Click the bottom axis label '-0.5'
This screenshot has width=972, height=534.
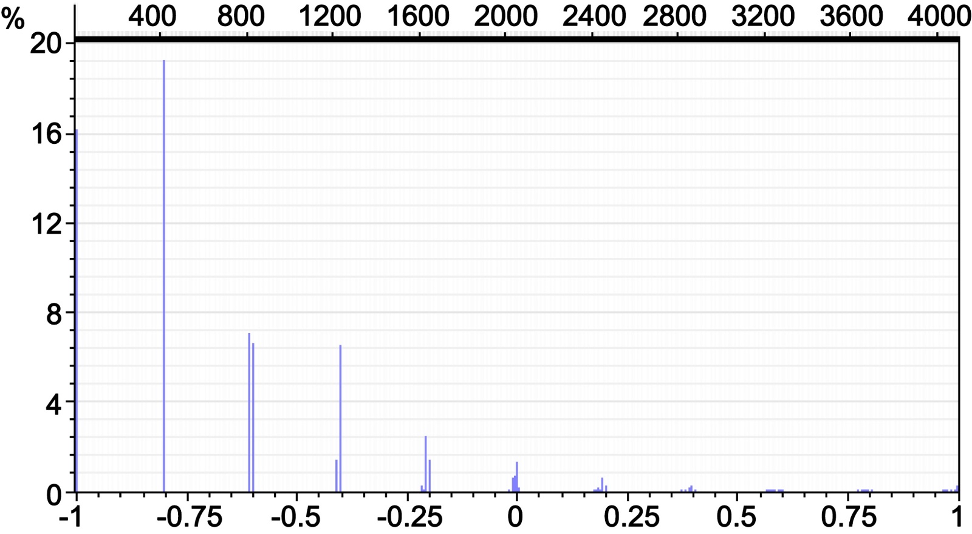point(296,518)
